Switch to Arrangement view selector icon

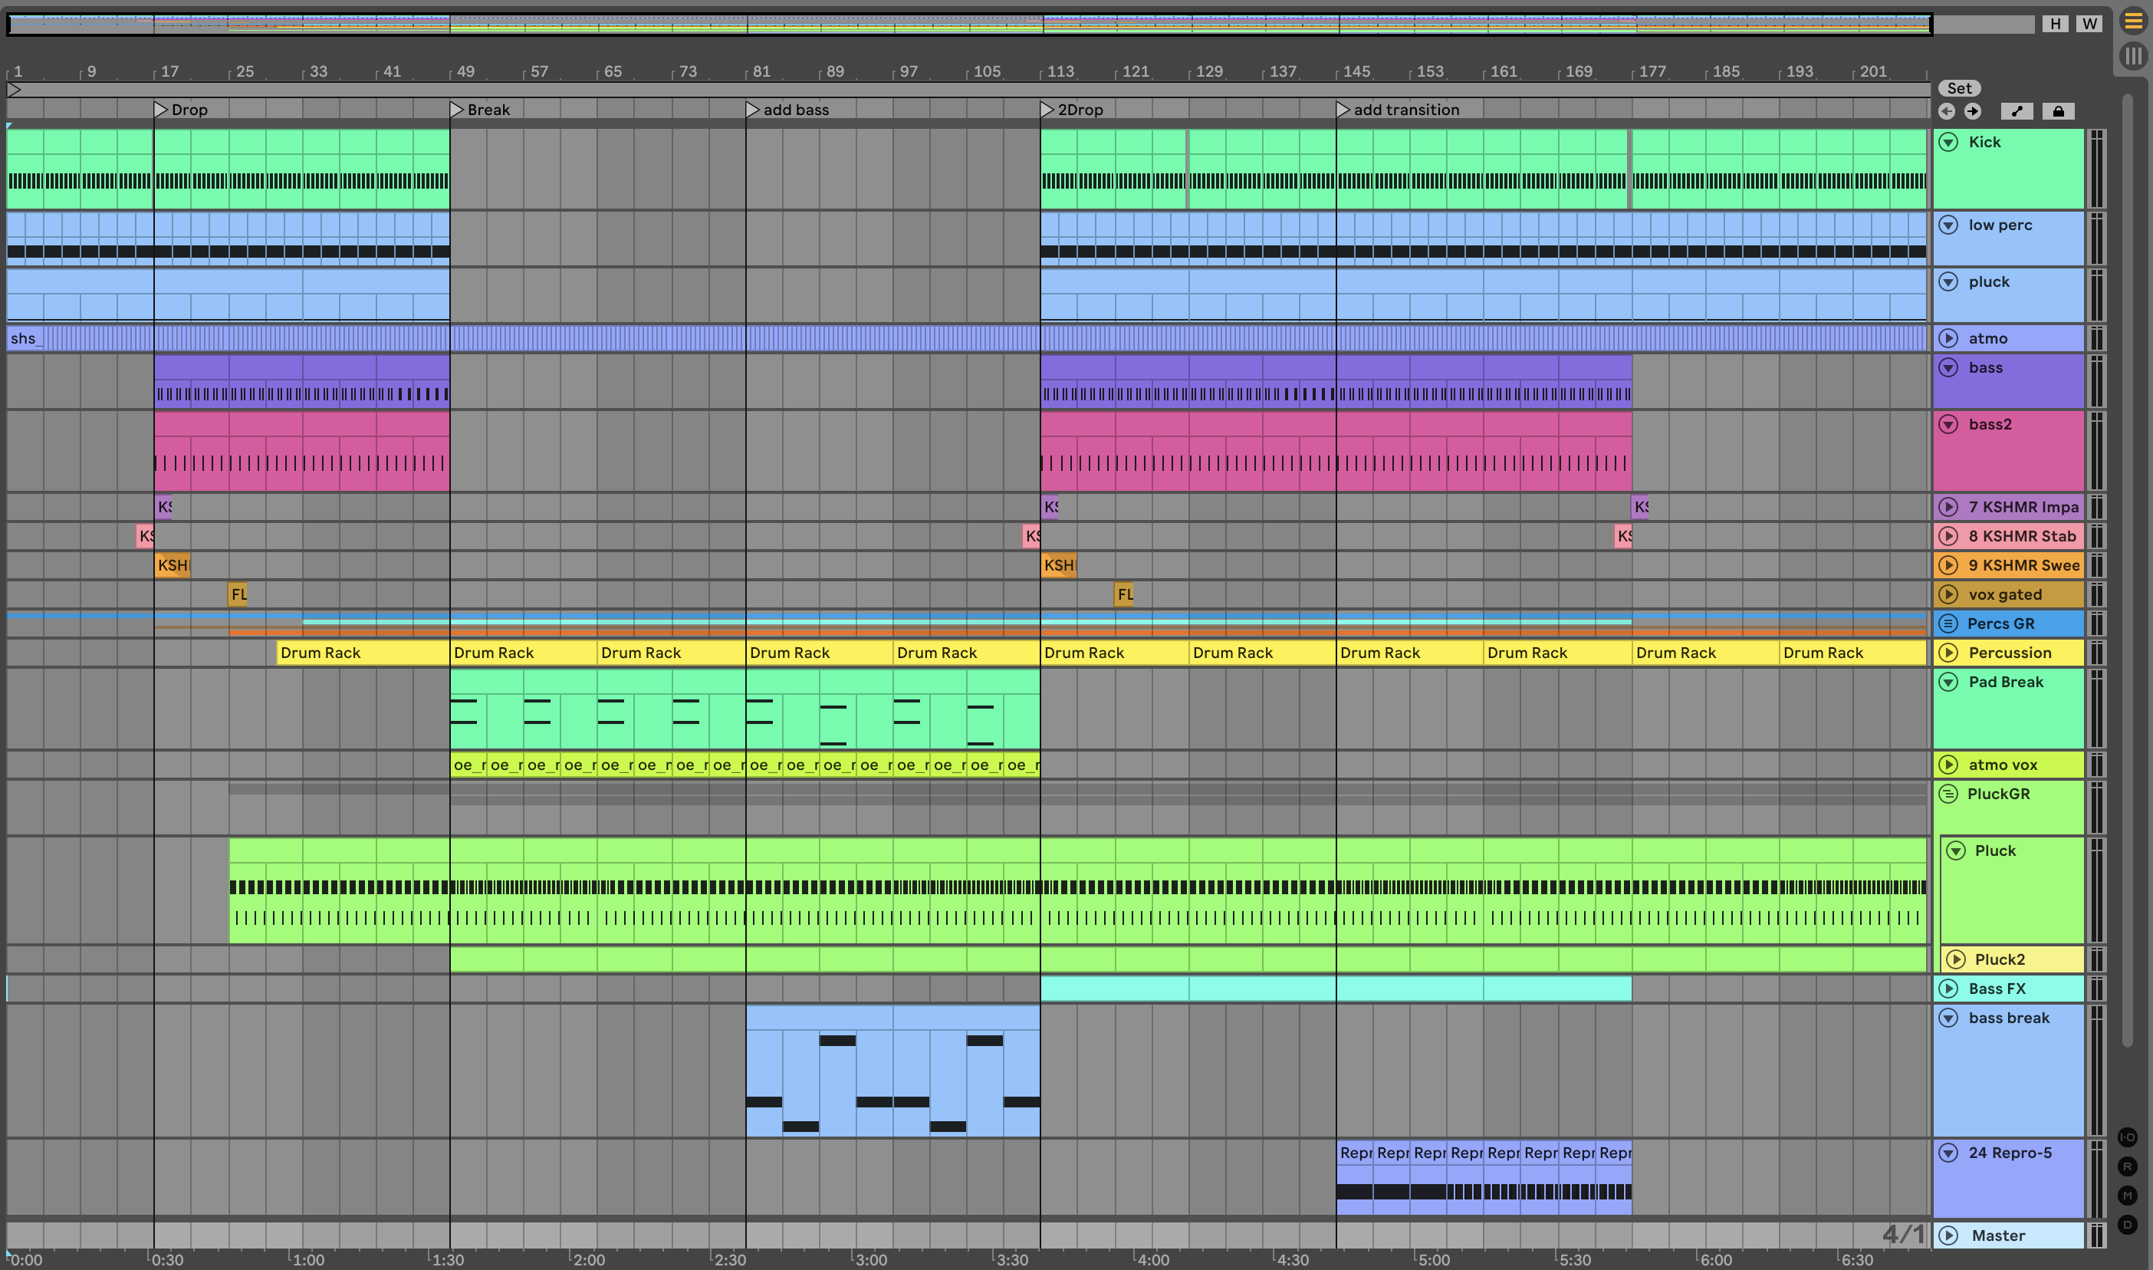coord(2133,21)
